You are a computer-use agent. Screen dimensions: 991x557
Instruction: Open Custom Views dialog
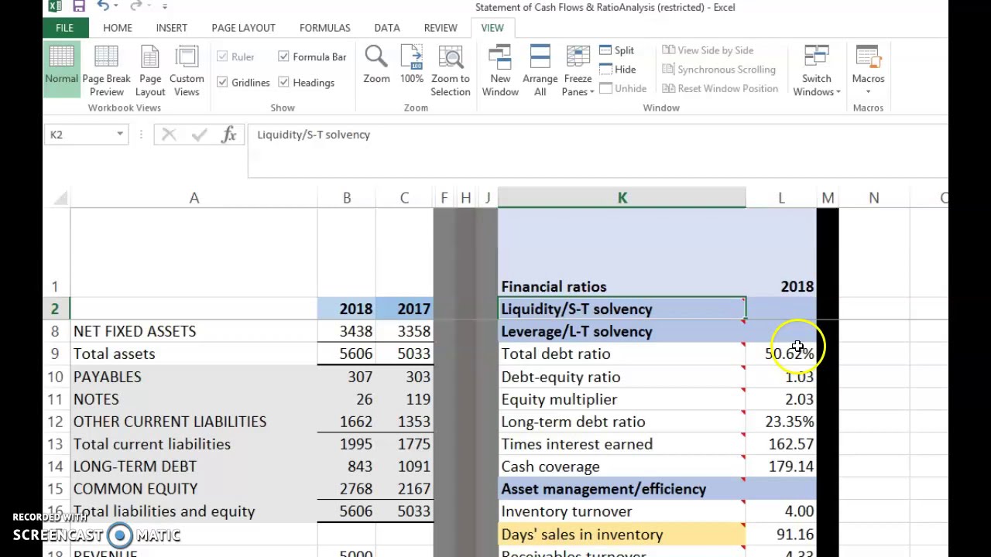coord(187,70)
